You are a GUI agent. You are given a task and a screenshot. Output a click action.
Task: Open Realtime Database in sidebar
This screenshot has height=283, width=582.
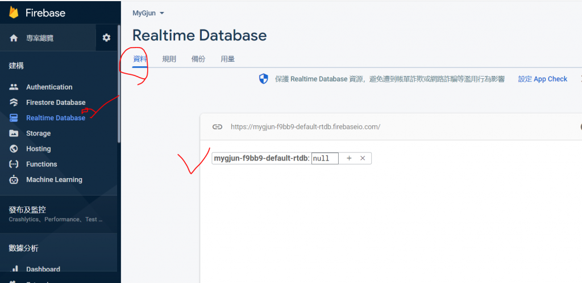tap(56, 118)
